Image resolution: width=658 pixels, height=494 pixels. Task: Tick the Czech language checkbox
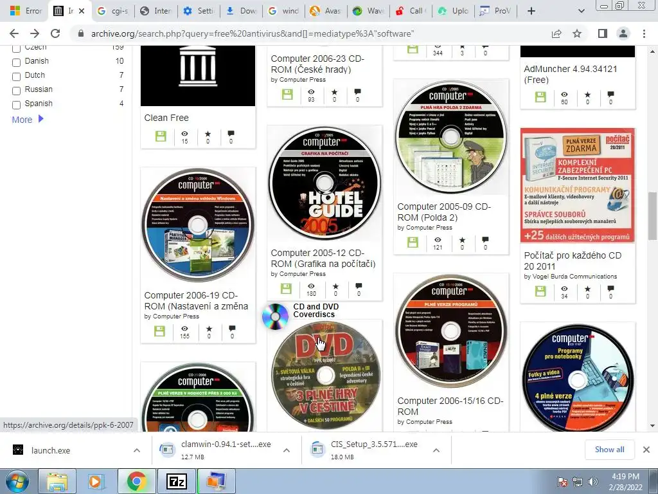(x=16, y=48)
